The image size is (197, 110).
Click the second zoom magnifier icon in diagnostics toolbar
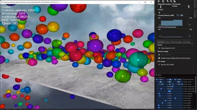coord(171,1)
